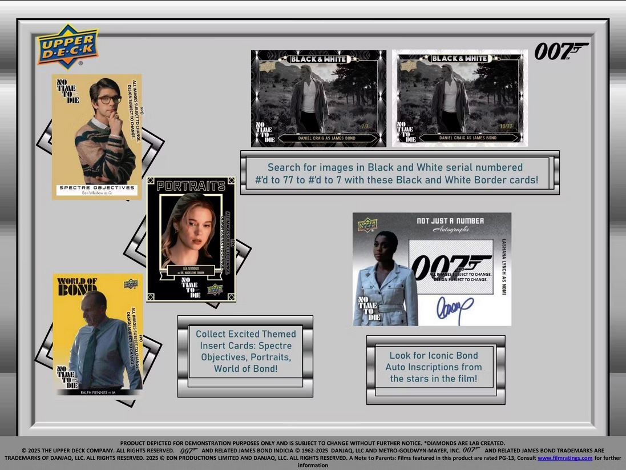Click the No Time To Die logo on autograph card
This screenshot has height=470, width=626.
tap(368, 308)
